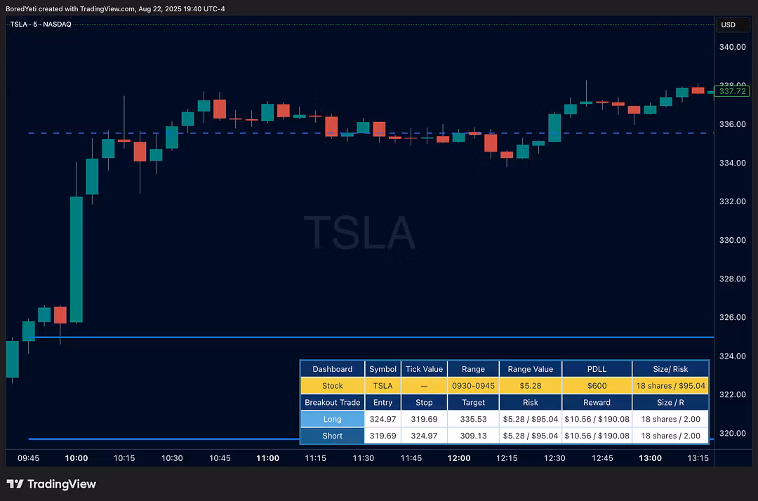Select the Long row in Breakout Trade table

click(x=333, y=420)
